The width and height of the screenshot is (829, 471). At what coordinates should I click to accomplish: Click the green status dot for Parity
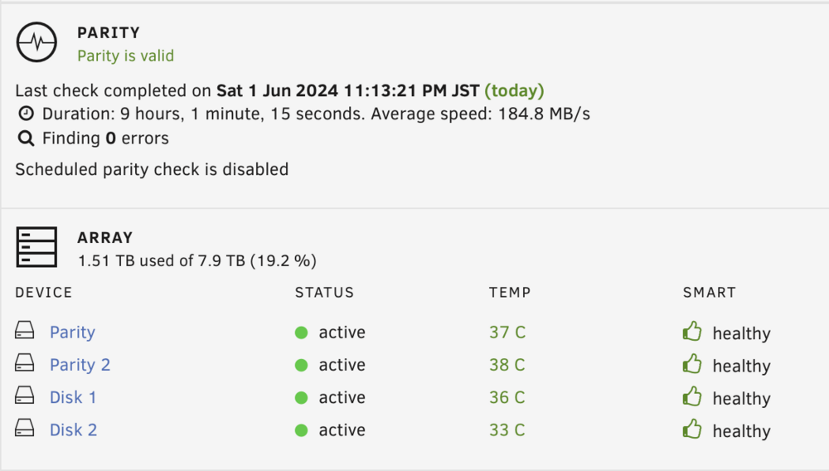302,333
